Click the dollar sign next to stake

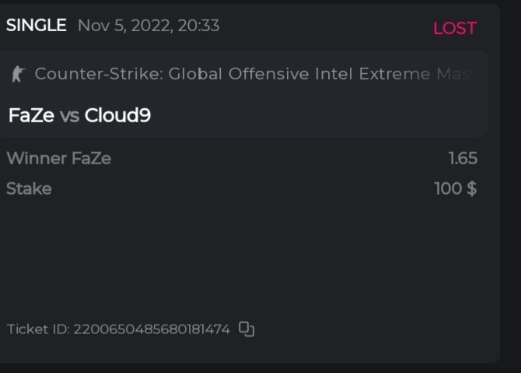[470, 188]
